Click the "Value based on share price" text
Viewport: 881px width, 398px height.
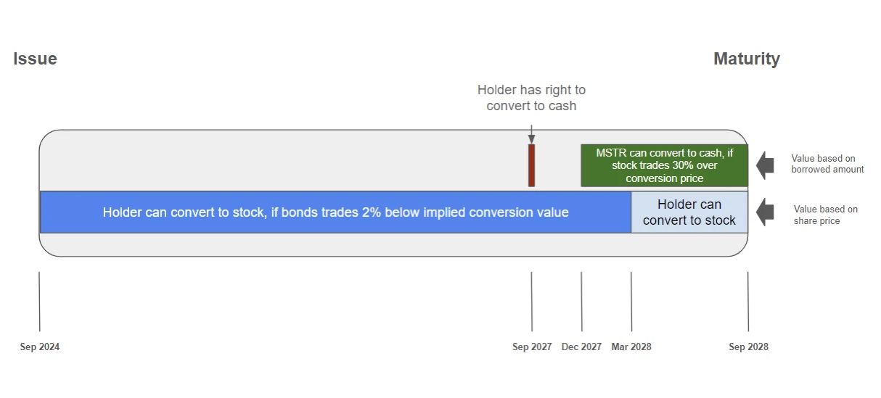pos(825,215)
